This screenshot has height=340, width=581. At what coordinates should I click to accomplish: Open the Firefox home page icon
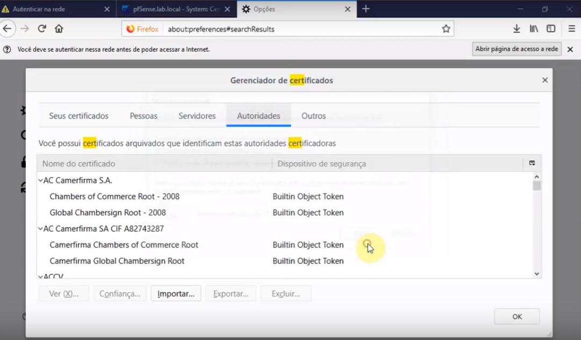pyautogui.click(x=59, y=29)
